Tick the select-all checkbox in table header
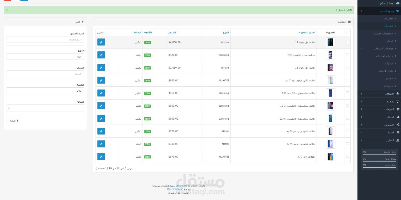 347,32
